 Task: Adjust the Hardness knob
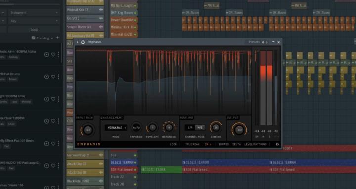[x=169, y=128]
